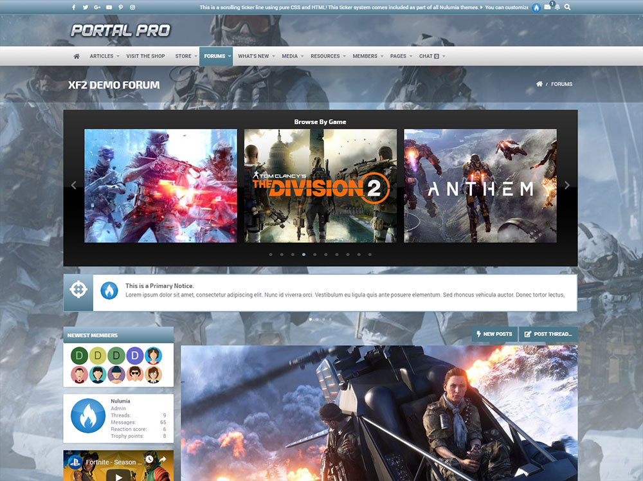Open the Google Plus social icon
The height and width of the screenshot is (481, 643).
pos(97,7)
